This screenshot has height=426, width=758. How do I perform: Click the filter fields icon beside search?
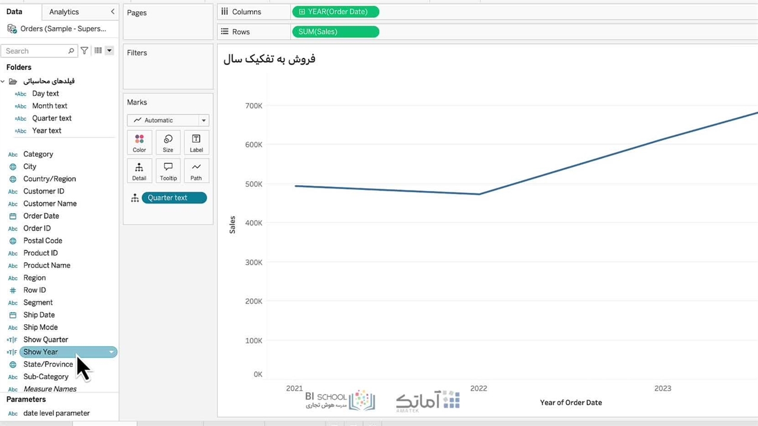tap(85, 51)
